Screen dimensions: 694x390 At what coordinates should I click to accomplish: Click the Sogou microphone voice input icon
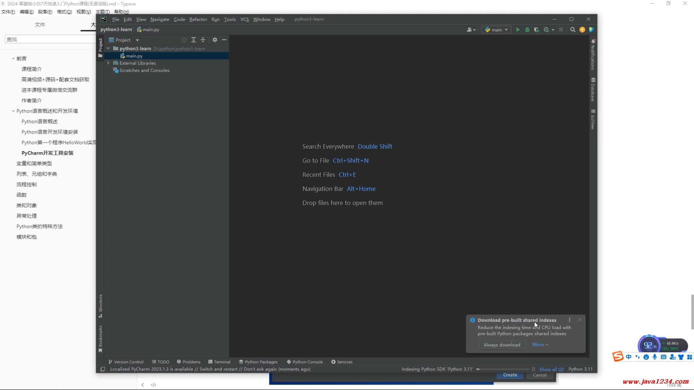655,357
